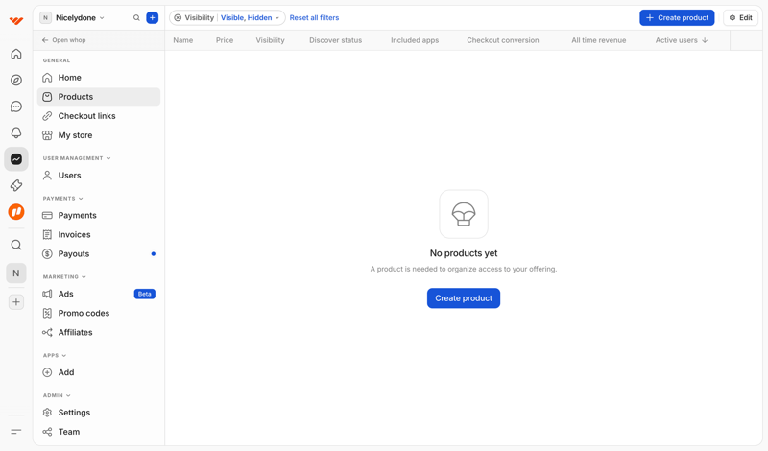Select Products in sidebar
Screen dimensions: 768x451
tap(99, 97)
